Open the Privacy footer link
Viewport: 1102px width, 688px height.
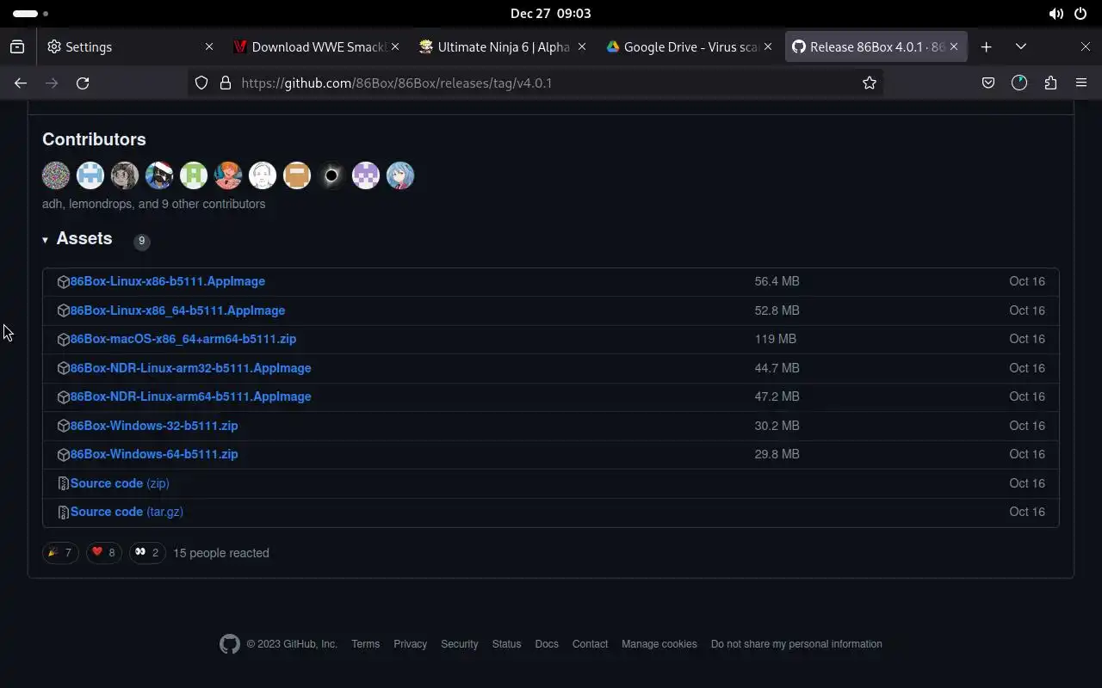(410, 644)
